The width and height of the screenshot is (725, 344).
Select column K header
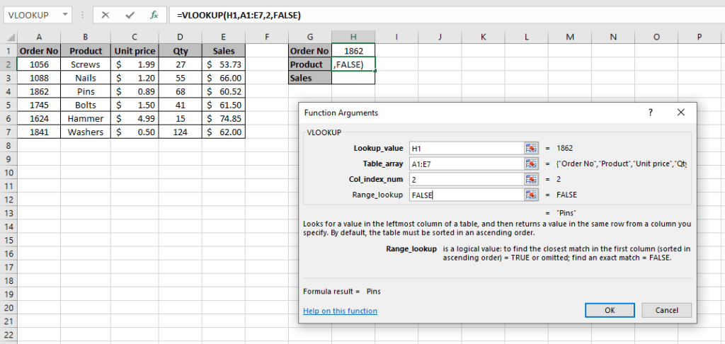(x=483, y=38)
